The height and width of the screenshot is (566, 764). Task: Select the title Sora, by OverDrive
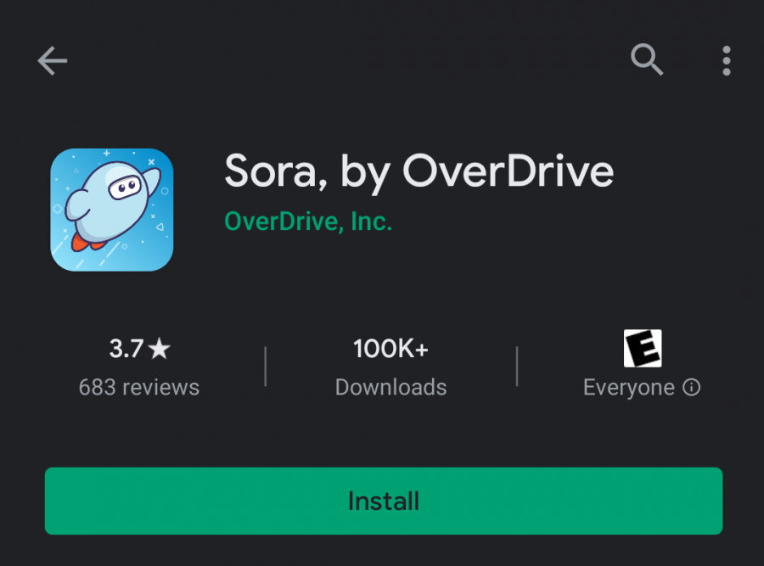pos(419,172)
